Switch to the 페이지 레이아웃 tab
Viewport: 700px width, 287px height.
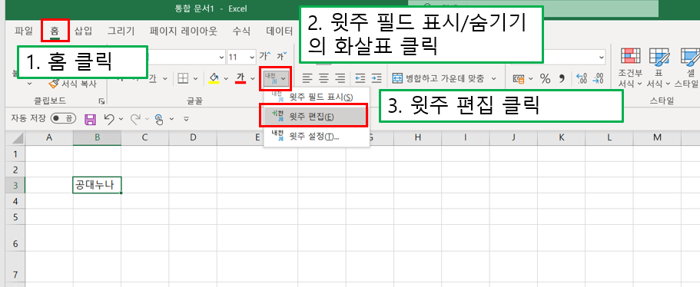pyautogui.click(x=184, y=31)
